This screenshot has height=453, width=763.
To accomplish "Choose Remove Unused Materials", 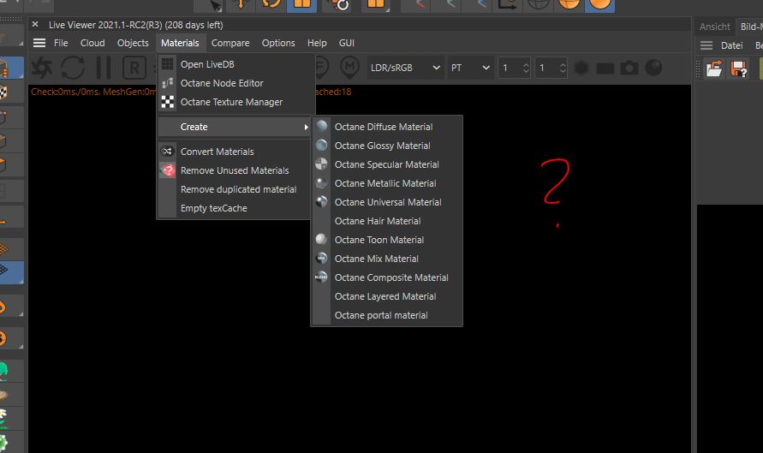I will [x=235, y=170].
